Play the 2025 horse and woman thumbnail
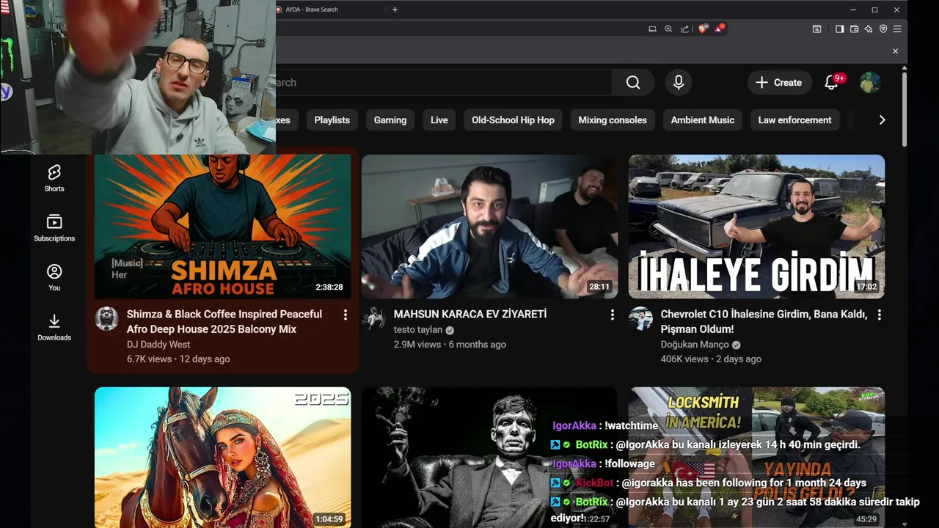 (223, 458)
